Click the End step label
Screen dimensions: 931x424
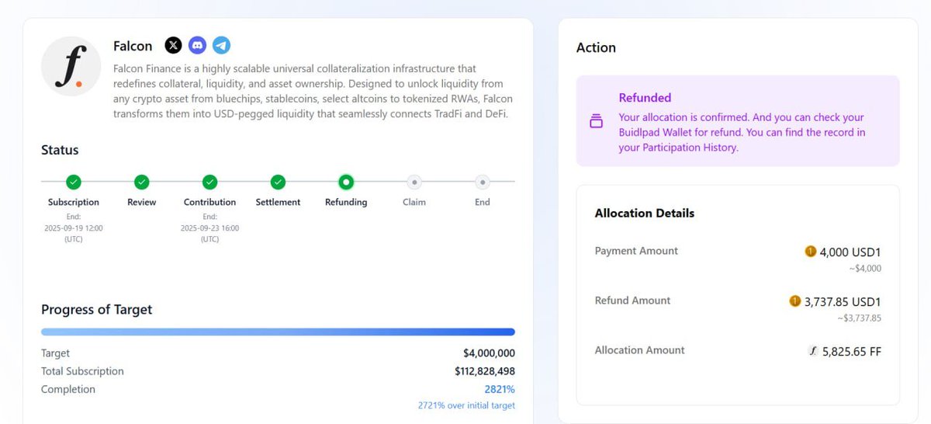[483, 202]
